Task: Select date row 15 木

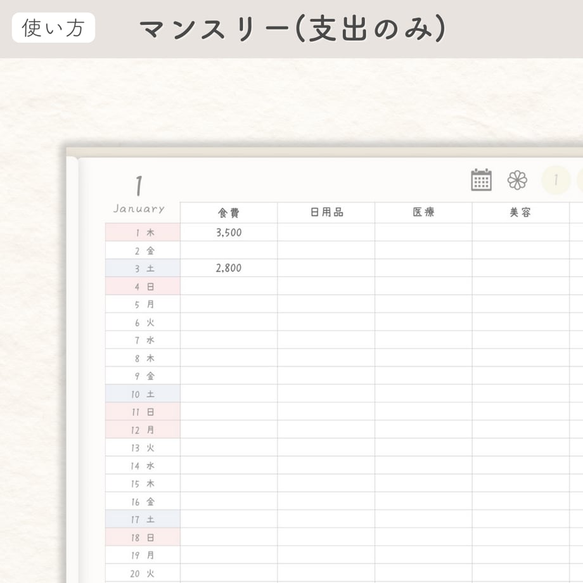Action: 143,484
